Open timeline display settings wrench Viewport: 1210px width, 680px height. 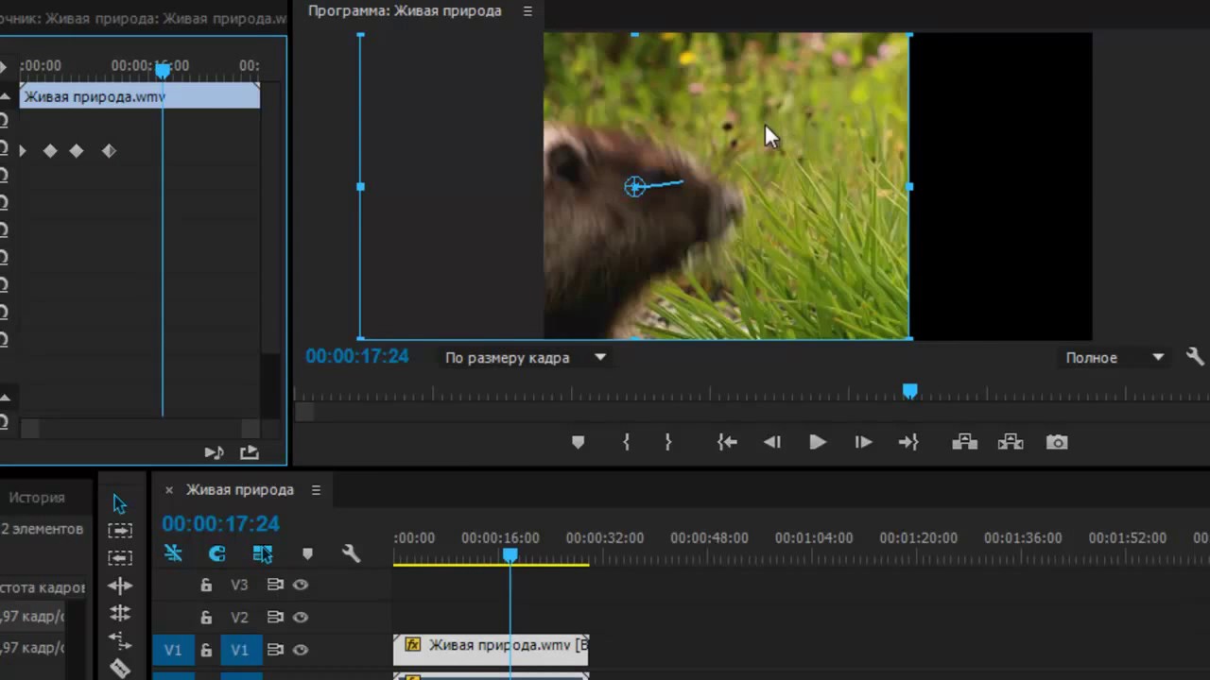point(351,553)
